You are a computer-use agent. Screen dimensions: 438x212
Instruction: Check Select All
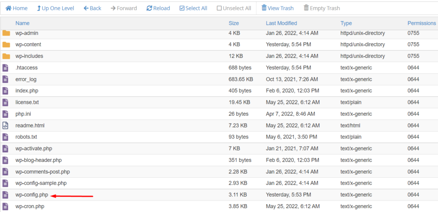point(193,9)
